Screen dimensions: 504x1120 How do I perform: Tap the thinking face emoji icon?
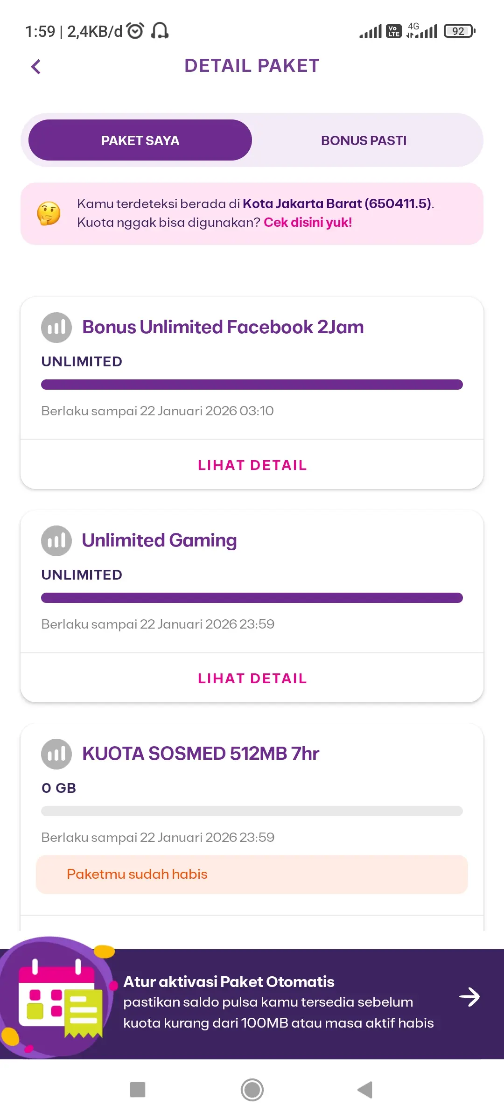click(49, 214)
